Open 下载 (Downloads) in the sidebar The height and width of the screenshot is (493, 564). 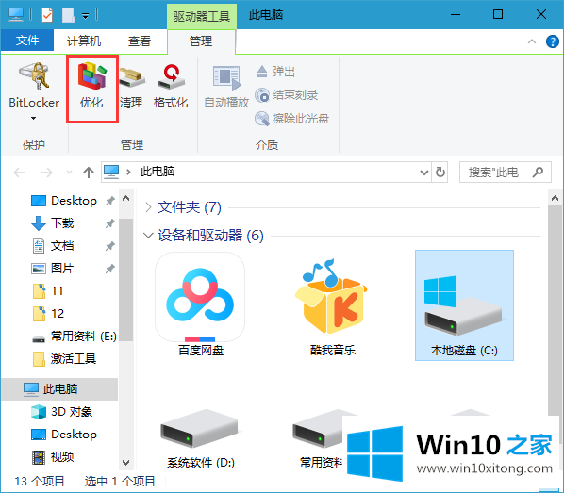[53, 223]
